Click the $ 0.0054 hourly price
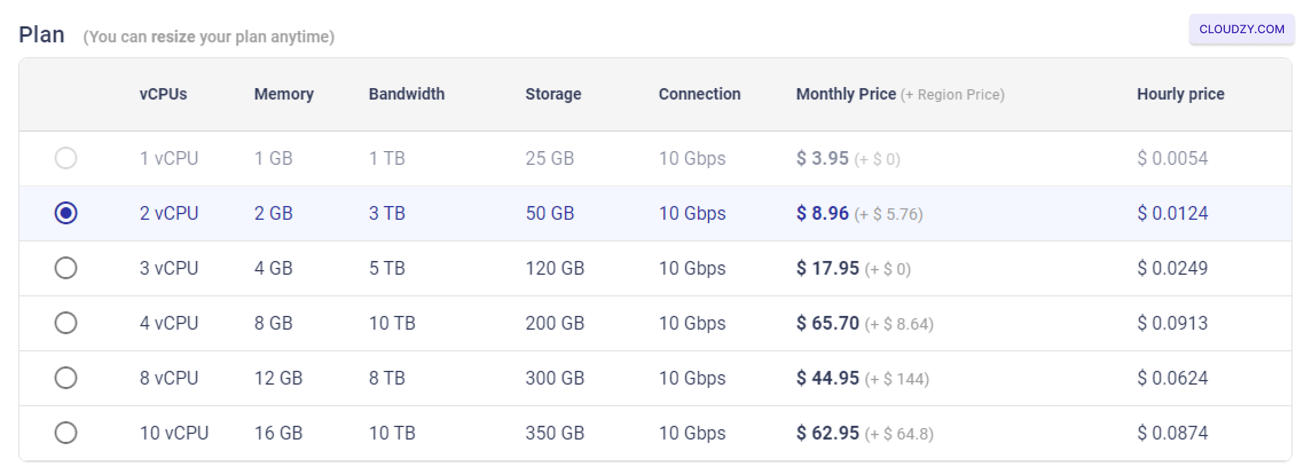 [1172, 158]
